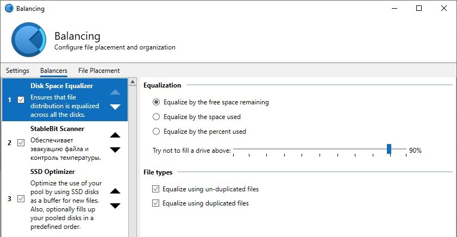The image size is (457, 237).
Task: Click priority number 3 beside SSD Optimizer
Action: coord(9,198)
